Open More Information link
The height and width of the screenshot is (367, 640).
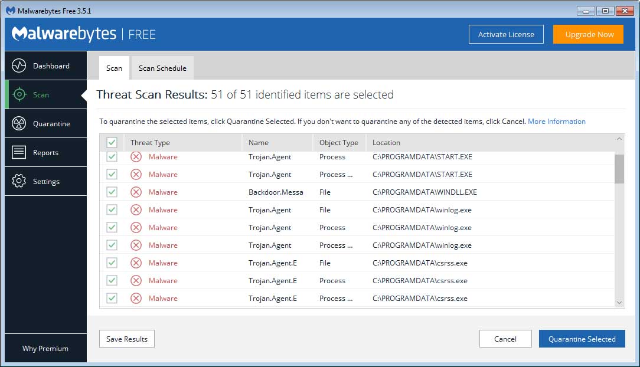point(556,122)
